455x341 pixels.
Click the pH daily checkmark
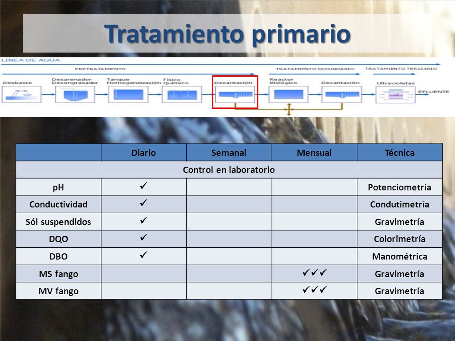144,186
